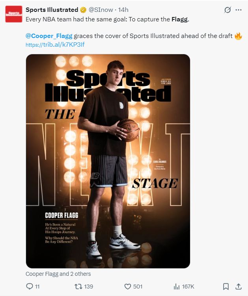Click the @SInow handle
The height and width of the screenshot is (296, 248).
tap(101, 10)
